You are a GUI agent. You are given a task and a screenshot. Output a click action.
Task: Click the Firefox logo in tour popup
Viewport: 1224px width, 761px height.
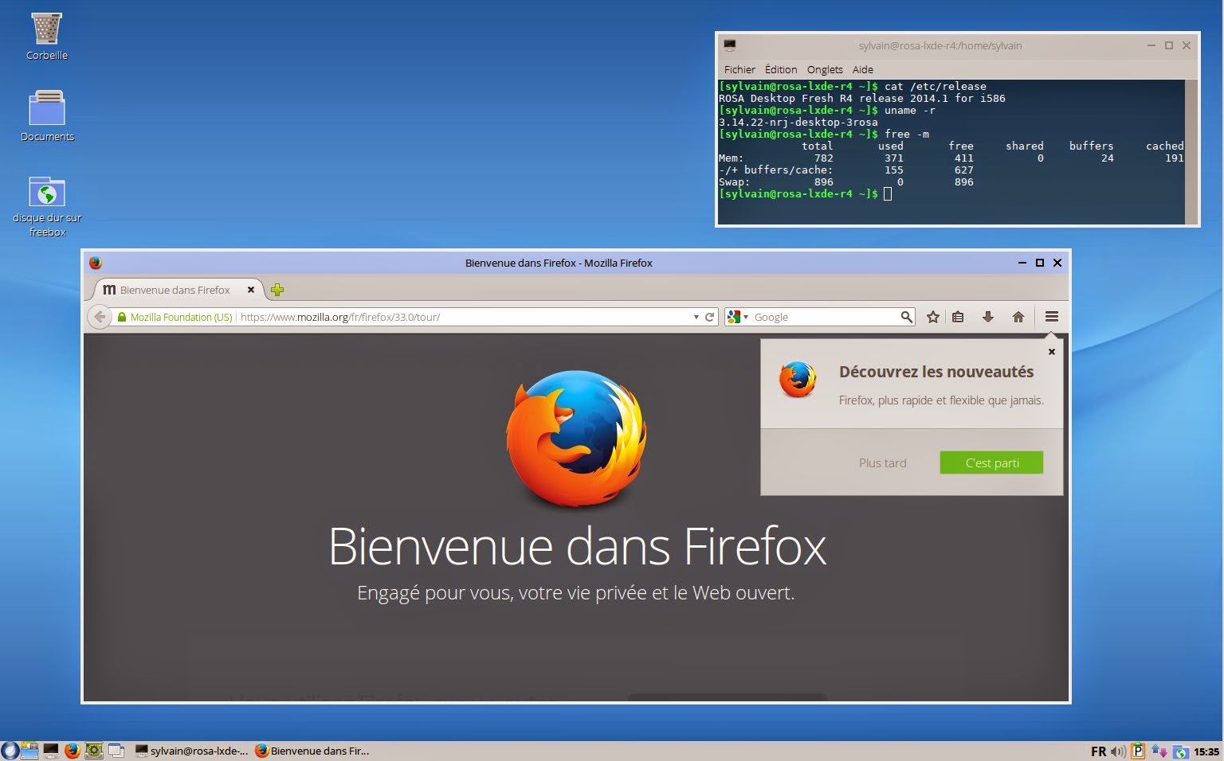pyautogui.click(x=798, y=380)
